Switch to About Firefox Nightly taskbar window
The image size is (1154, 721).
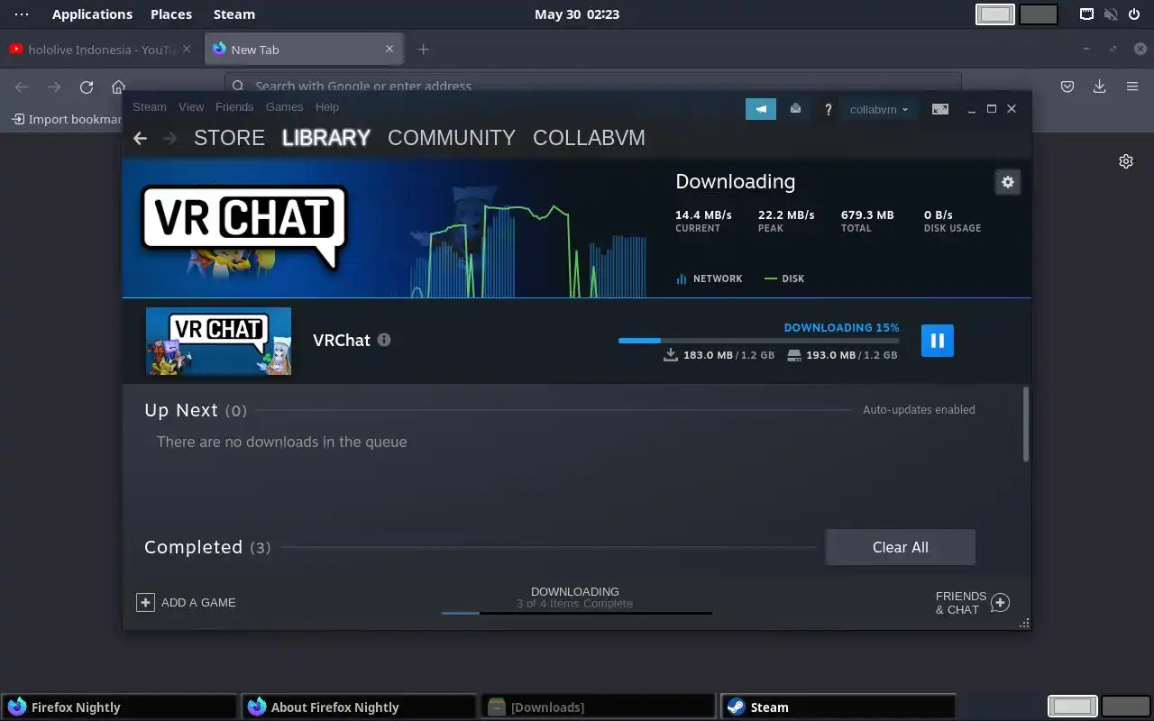[359, 707]
